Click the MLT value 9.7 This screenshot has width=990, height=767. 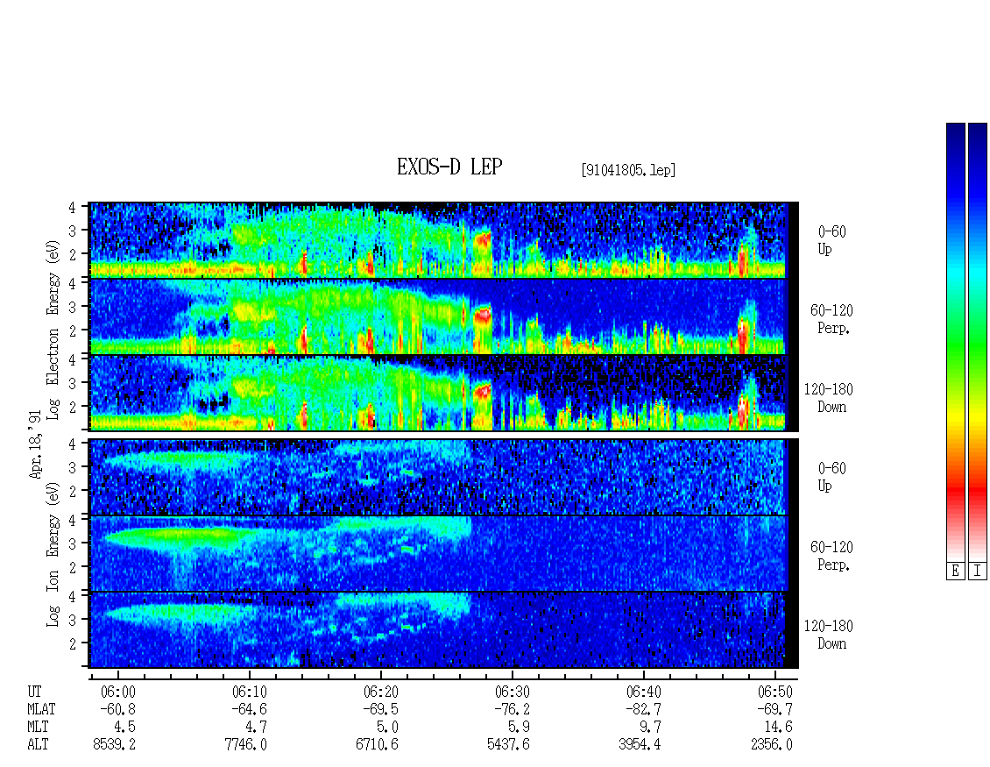tap(650, 728)
